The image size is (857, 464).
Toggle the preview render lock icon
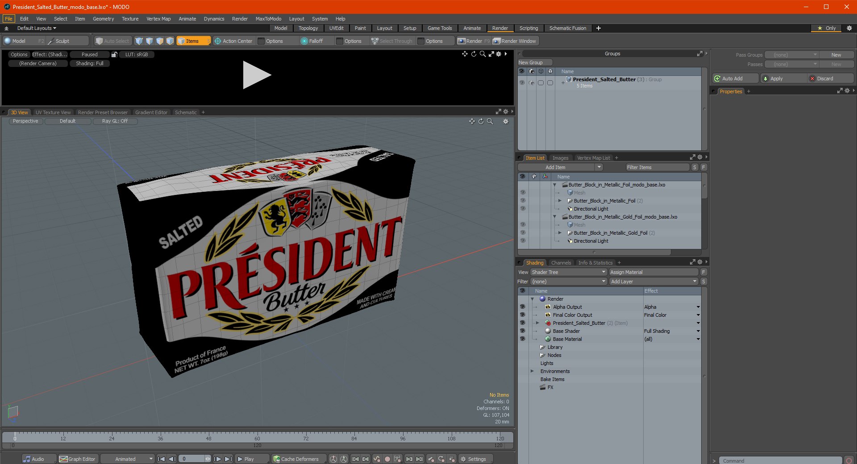click(114, 54)
